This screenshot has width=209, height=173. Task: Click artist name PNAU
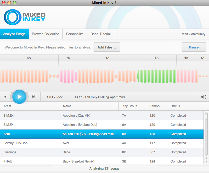click(x=8, y=161)
